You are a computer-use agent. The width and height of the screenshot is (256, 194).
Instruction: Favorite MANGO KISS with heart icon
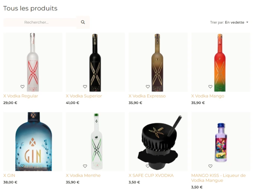(x=210, y=166)
